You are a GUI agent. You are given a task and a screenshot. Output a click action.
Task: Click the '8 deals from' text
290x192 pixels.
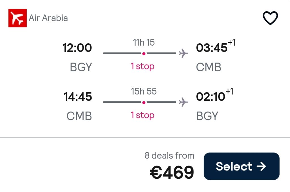click(169, 155)
